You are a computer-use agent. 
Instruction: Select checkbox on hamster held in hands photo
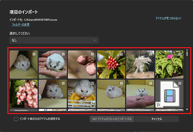[x=63, y=54]
